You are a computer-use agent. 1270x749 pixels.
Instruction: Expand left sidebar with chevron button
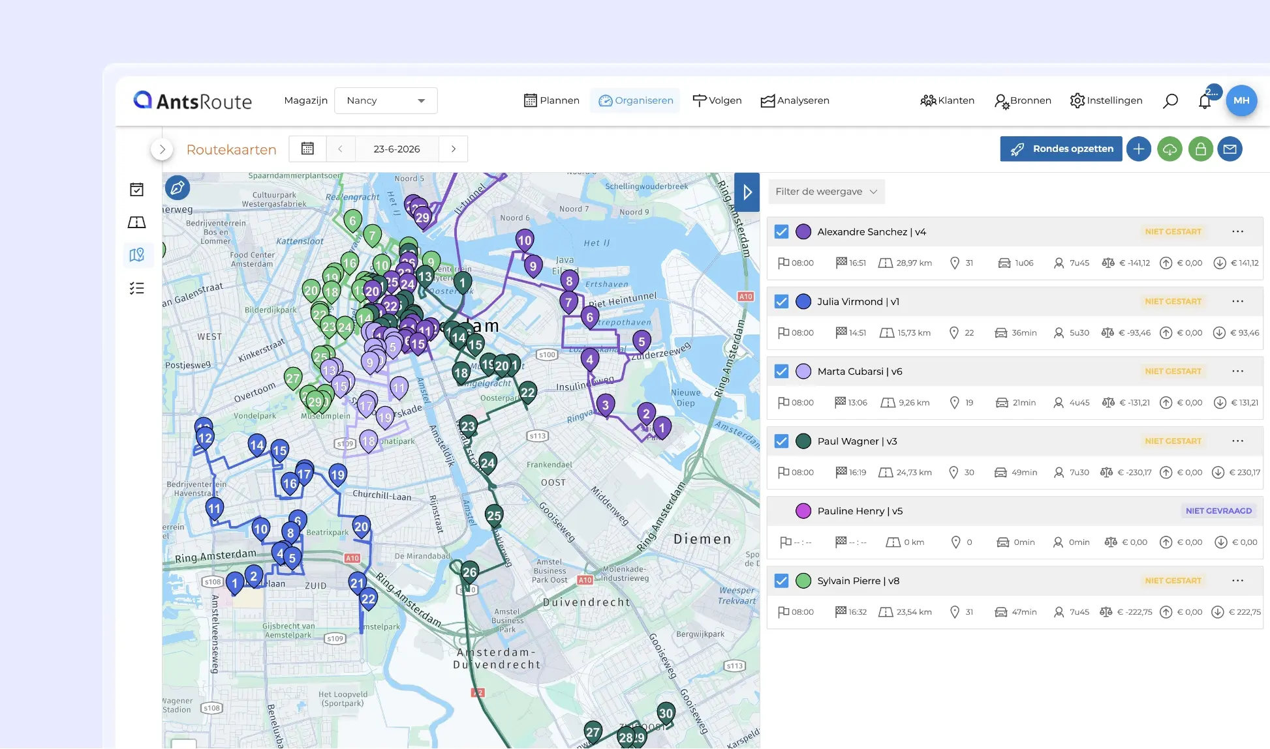coord(162,149)
